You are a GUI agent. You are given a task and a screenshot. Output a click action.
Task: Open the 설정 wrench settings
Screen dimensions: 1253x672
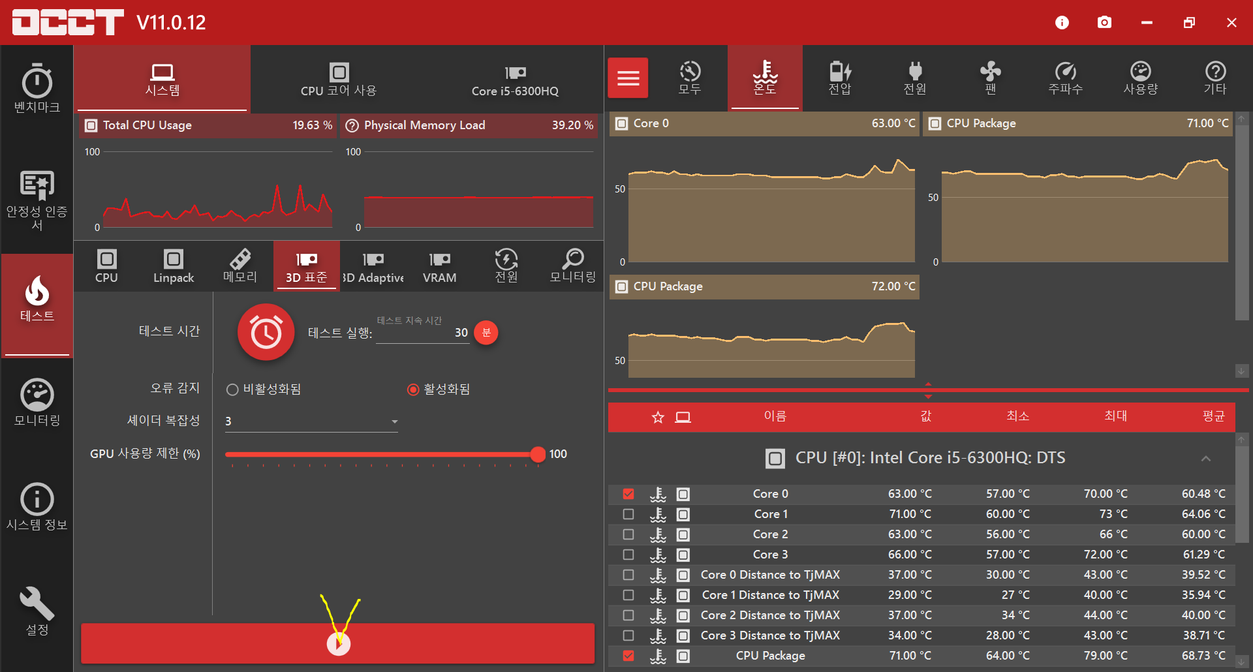point(37,611)
